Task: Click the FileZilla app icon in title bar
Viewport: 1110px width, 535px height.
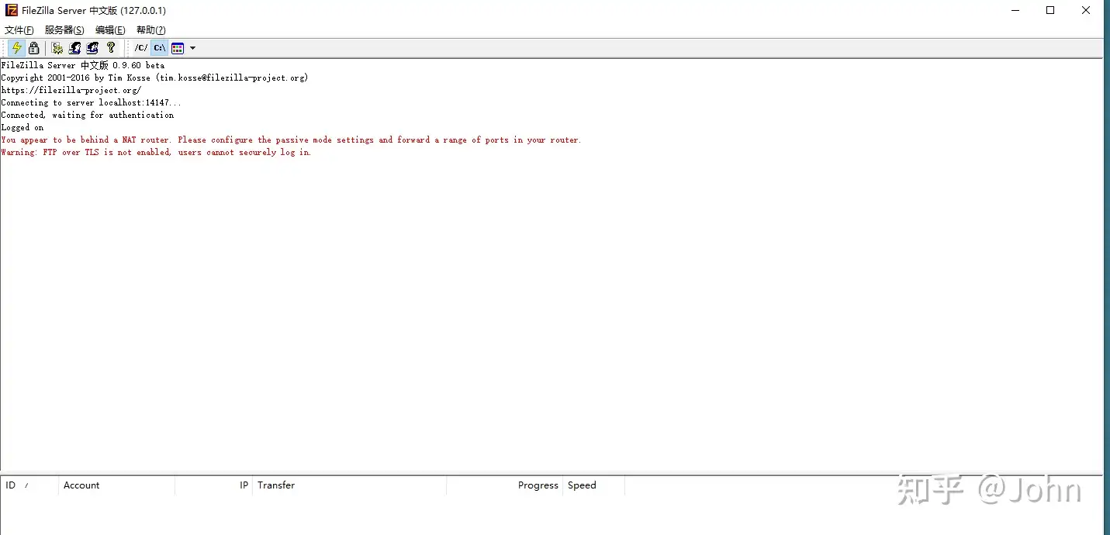Action: point(12,10)
